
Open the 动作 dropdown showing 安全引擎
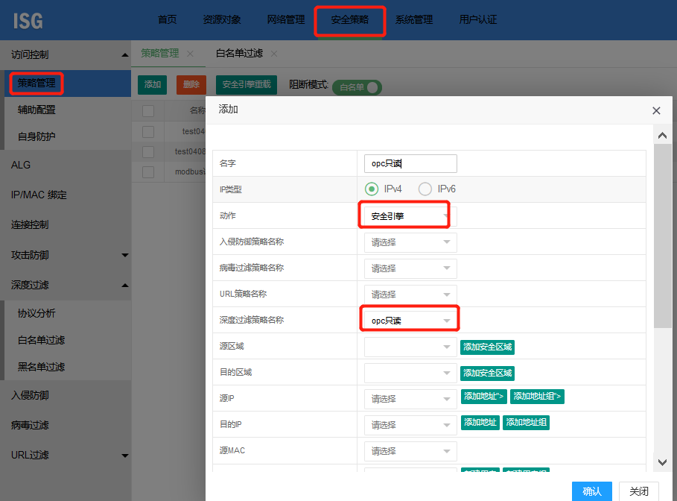[410, 216]
